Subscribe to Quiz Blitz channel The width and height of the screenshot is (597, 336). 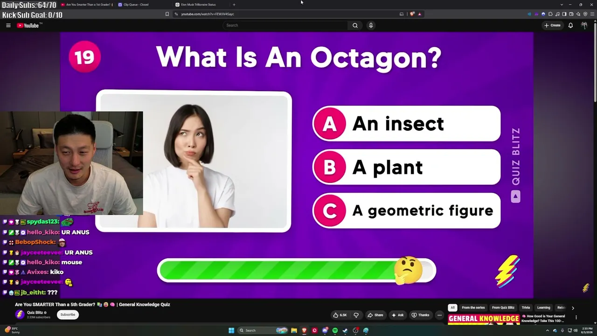point(68,315)
